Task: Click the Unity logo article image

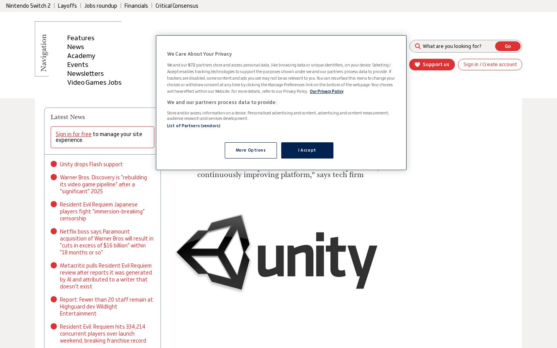Action: [277, 253]
